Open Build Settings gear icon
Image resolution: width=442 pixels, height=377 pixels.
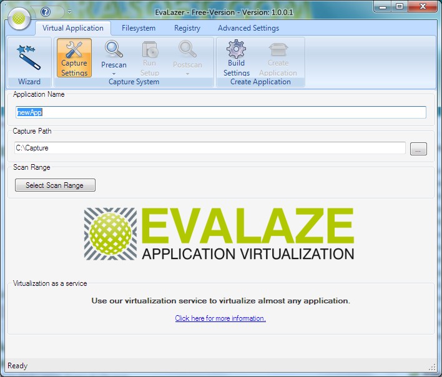(236, 49)
